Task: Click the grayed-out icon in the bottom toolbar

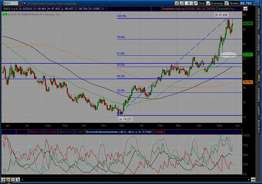Action: coord(13,179)
